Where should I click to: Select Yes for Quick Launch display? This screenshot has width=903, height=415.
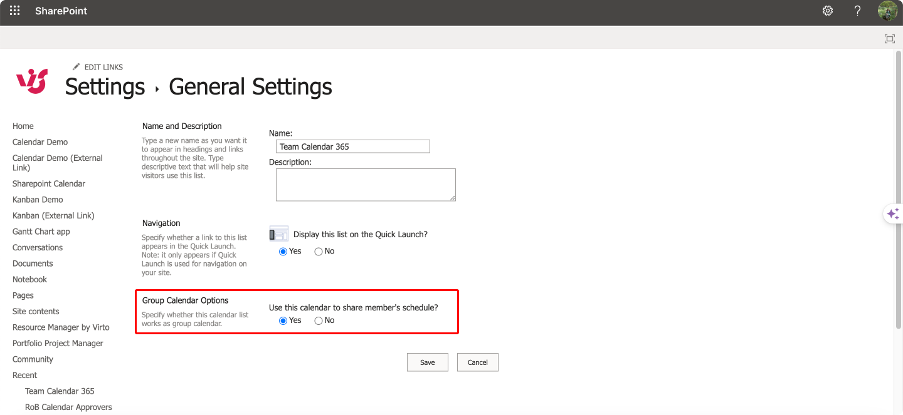point(283,252)
